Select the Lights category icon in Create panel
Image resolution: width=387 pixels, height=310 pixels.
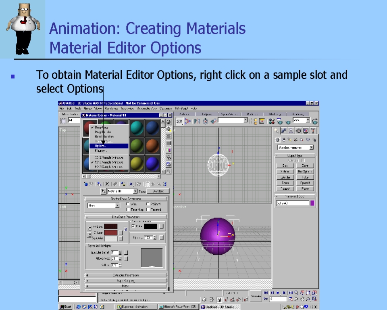290,140
